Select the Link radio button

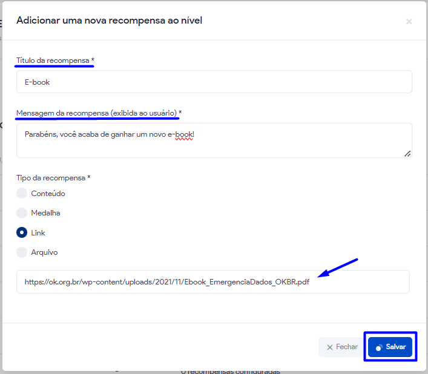pyautogui.click(x=22, y=232)
